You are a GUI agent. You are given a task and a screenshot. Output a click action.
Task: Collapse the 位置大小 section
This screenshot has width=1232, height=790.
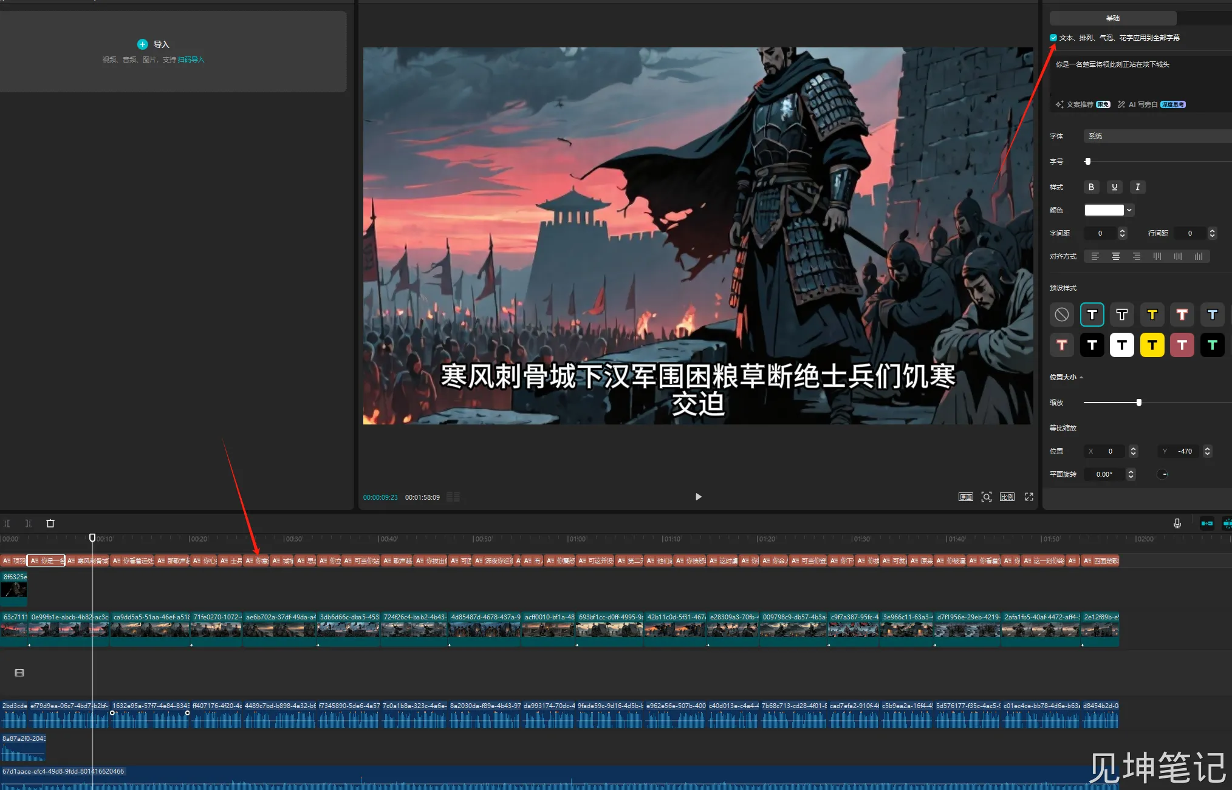[1081, 377]
